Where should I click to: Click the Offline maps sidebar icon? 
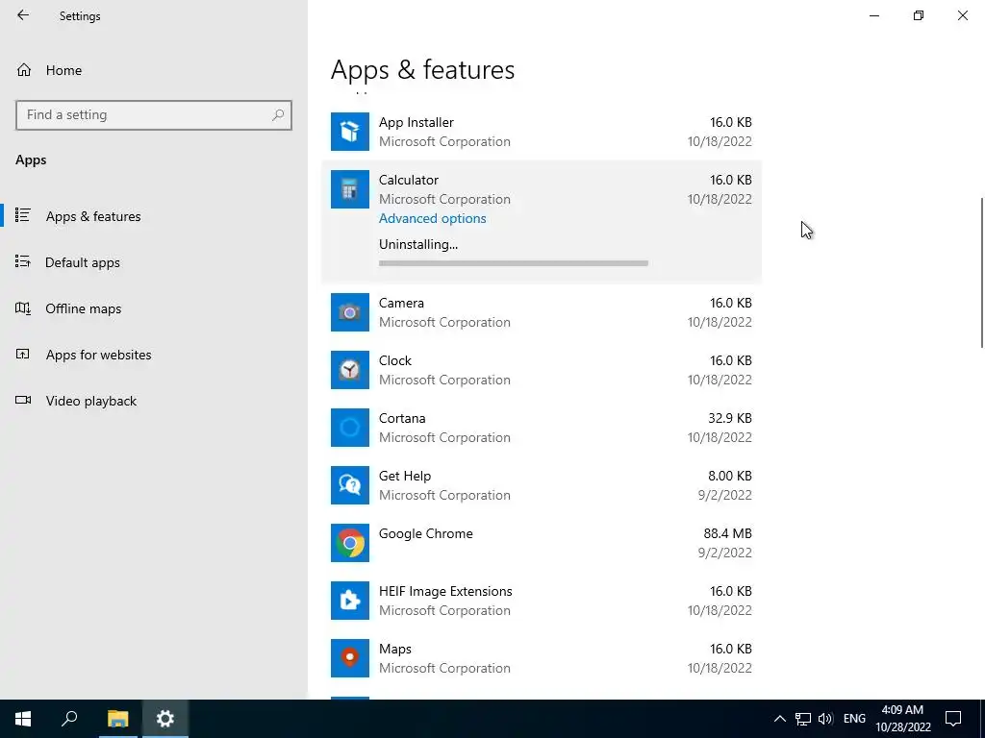pos(23,308)
